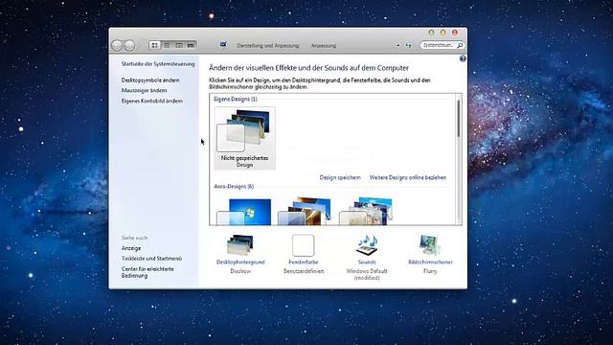Switch to icon grid view
Screen dimensions: 613x345
[155, 45]
